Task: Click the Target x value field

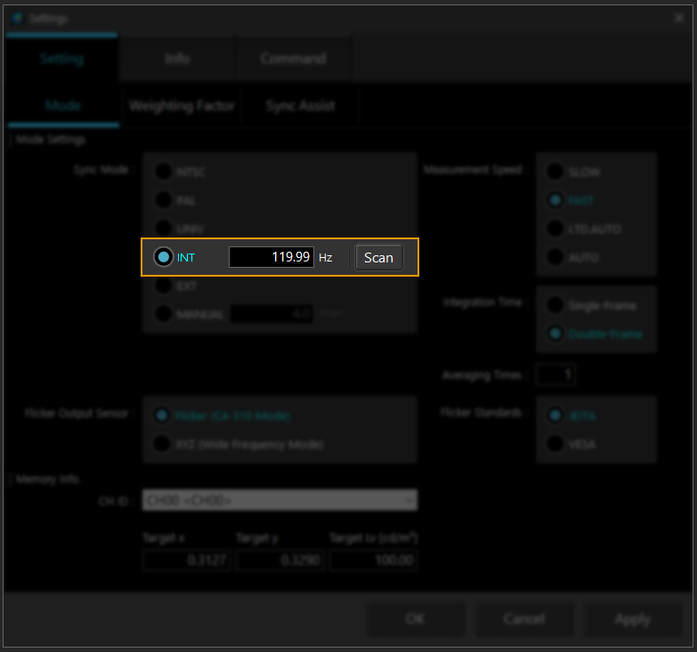Action: tap(187, 560)
